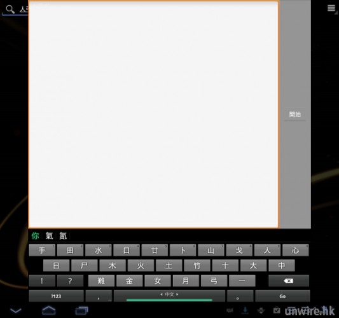Tap the 一 key
This screenshot has height=318, width=339.
coord(242,281)
